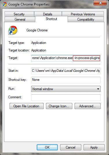Click into the Start in field
The width and height of the screenshot is (109, 155).
click(x=66, y=71)
